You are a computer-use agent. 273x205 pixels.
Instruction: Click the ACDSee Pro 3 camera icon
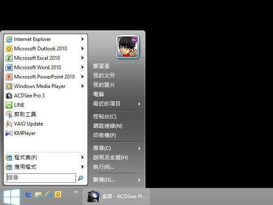(x=9, y=96)
